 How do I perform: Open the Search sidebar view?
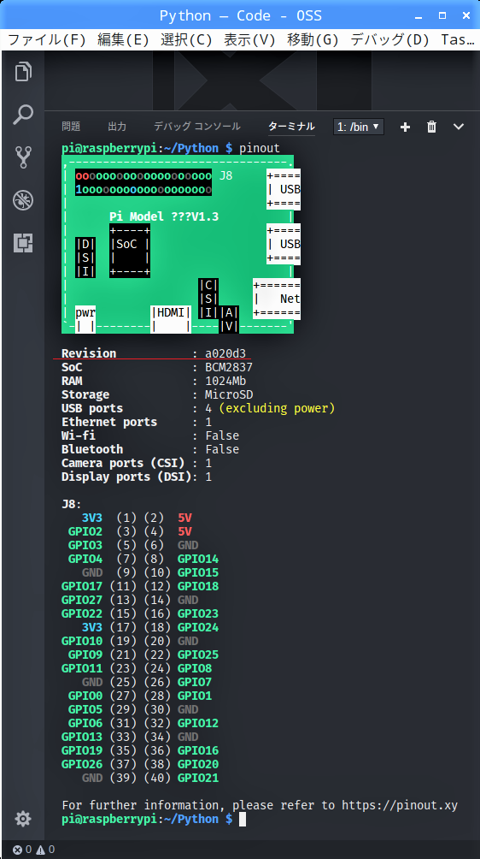coord(23,115)
